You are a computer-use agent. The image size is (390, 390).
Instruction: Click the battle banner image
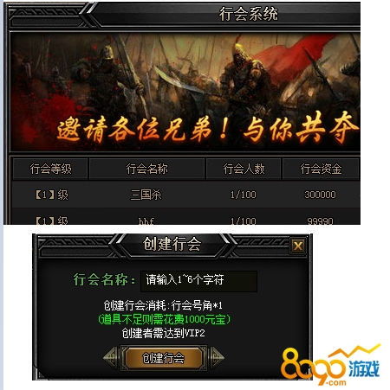coord(185,92)
